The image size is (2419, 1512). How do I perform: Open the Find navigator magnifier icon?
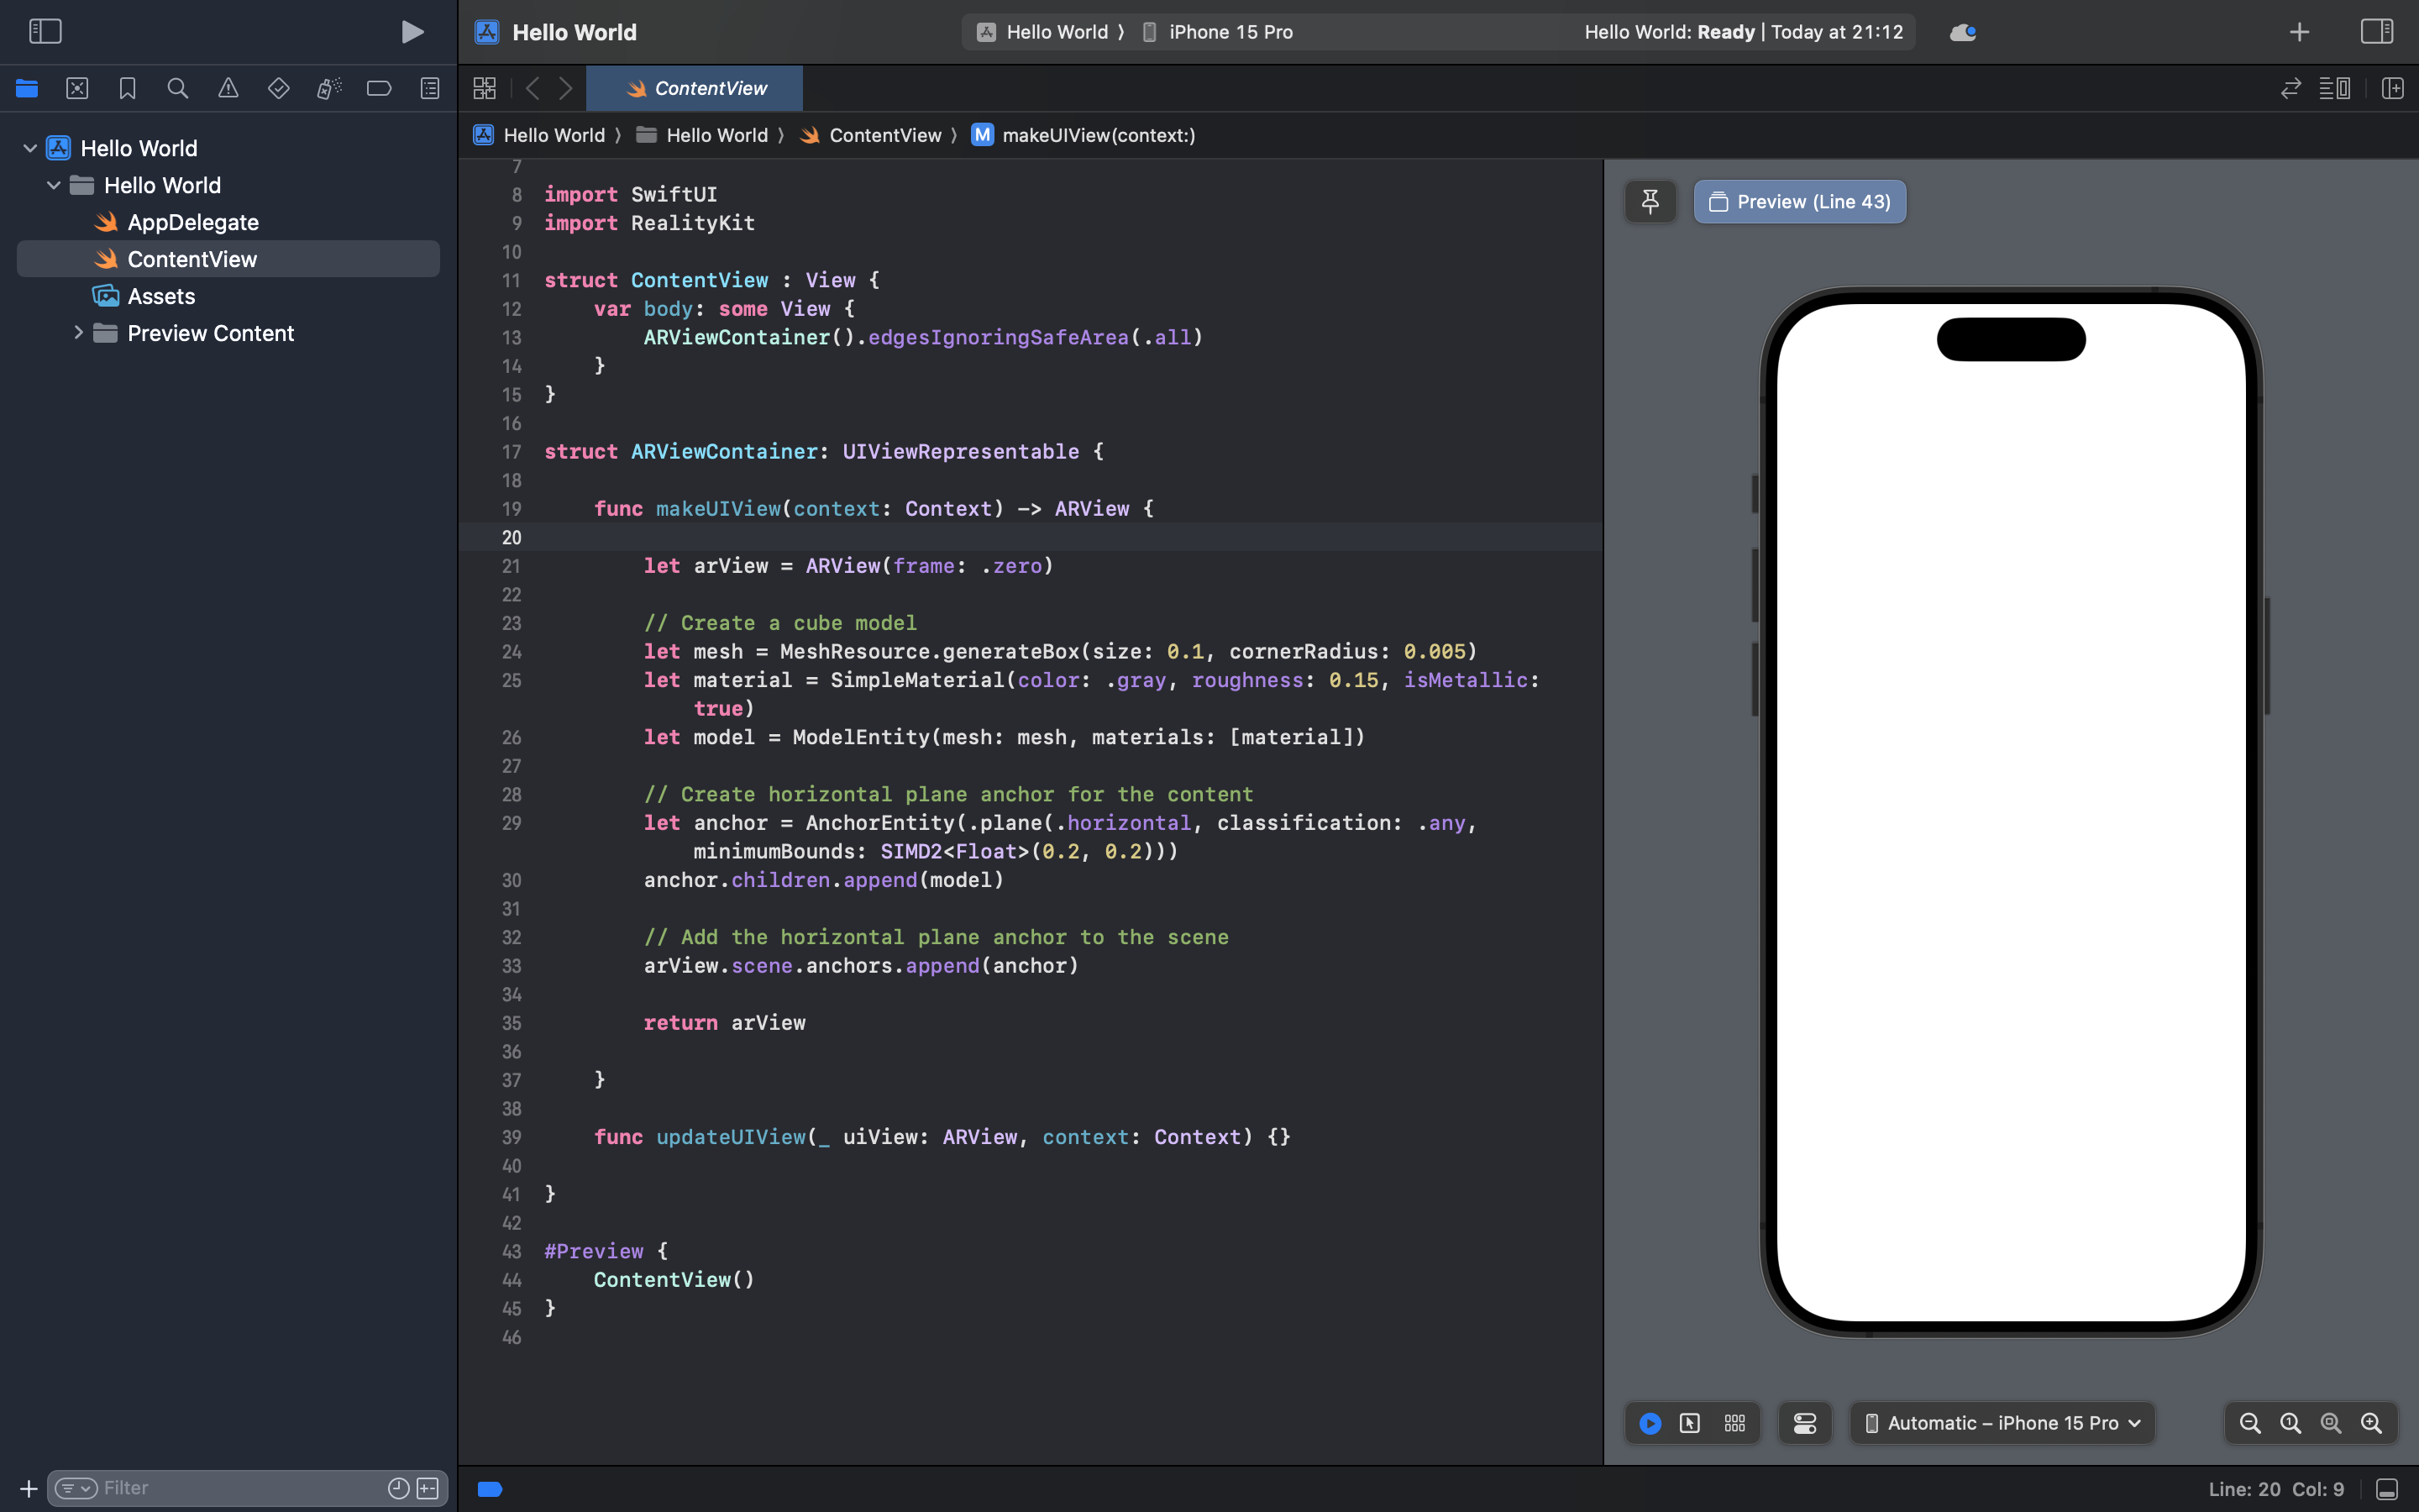click(x=178, y=88)
